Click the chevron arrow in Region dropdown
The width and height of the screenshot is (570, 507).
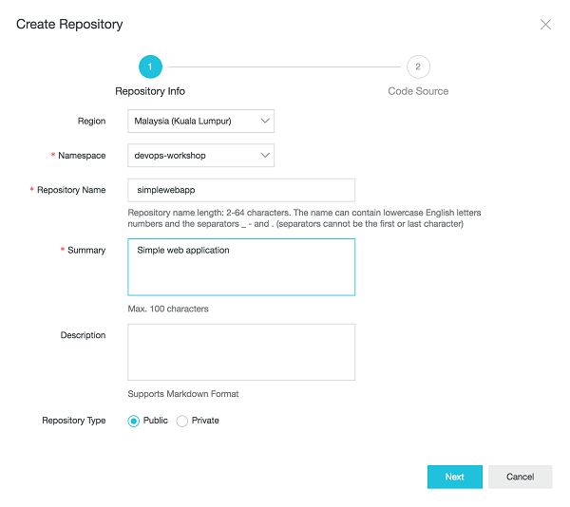[265, 122]
